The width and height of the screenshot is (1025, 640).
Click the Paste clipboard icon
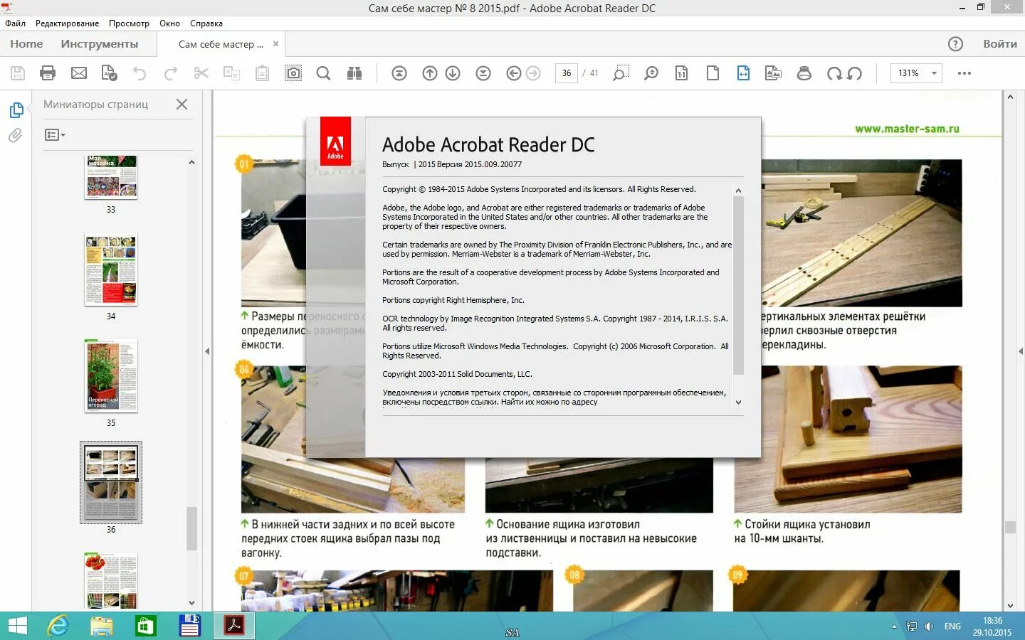point(263,73)
